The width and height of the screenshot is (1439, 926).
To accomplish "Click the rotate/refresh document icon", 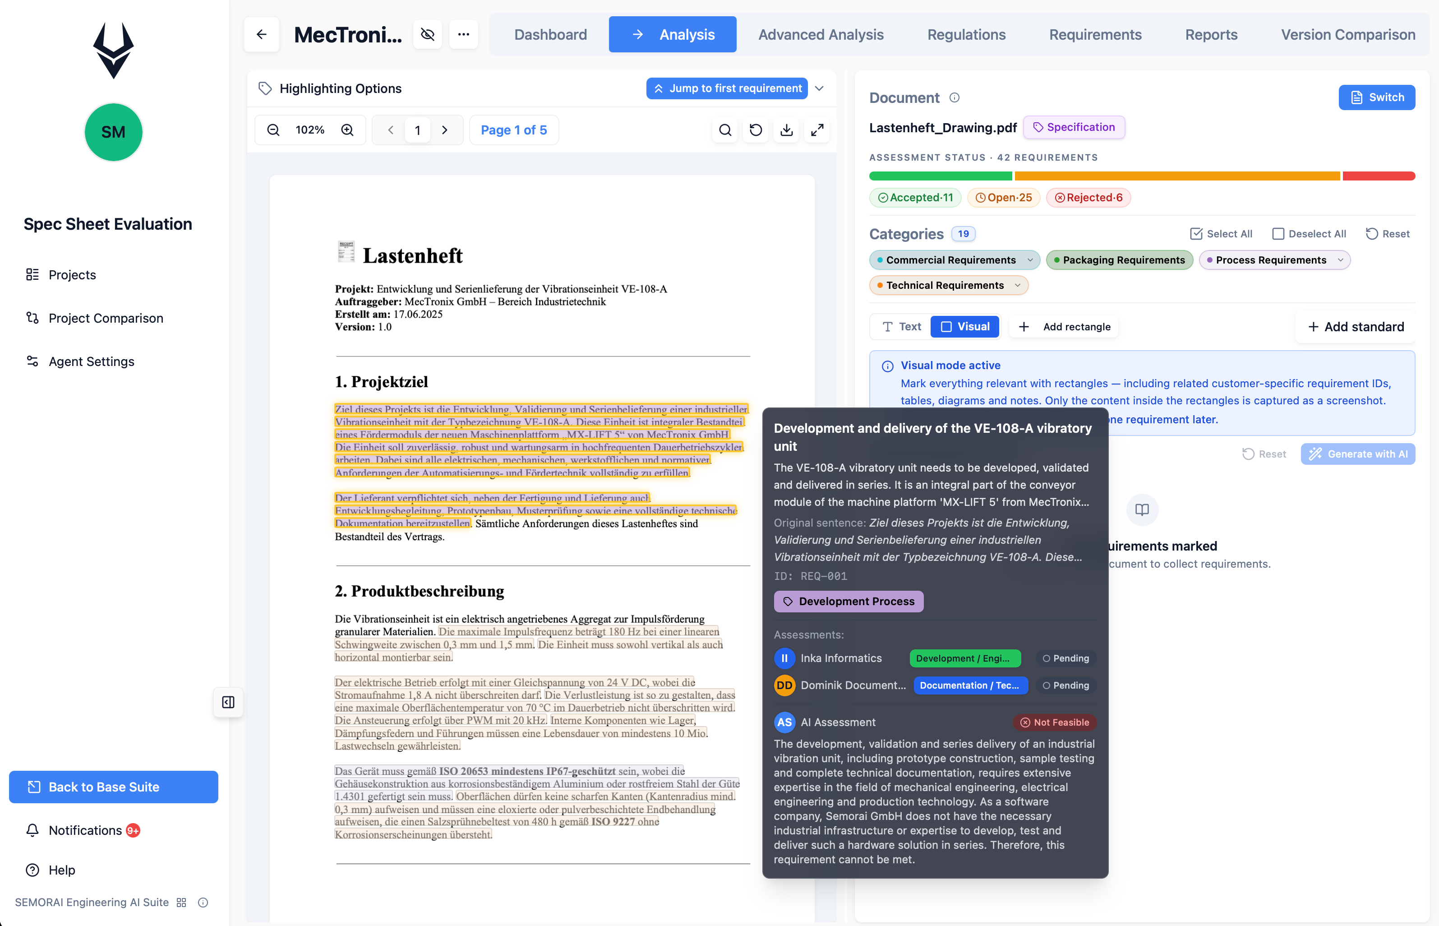I will coord(756,130).
